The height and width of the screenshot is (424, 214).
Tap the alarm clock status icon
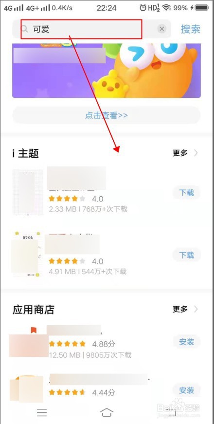(x=143, y=8)
